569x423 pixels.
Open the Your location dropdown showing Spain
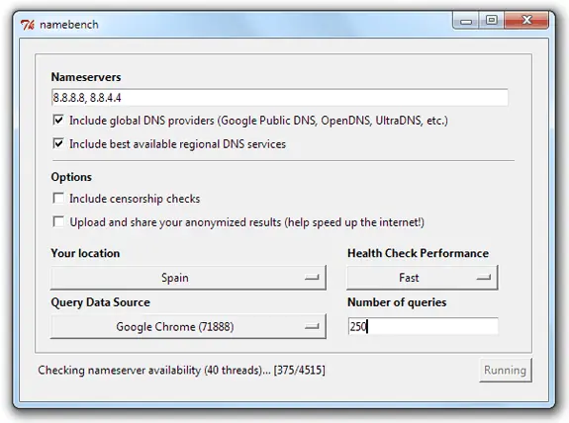click(188, 278)
